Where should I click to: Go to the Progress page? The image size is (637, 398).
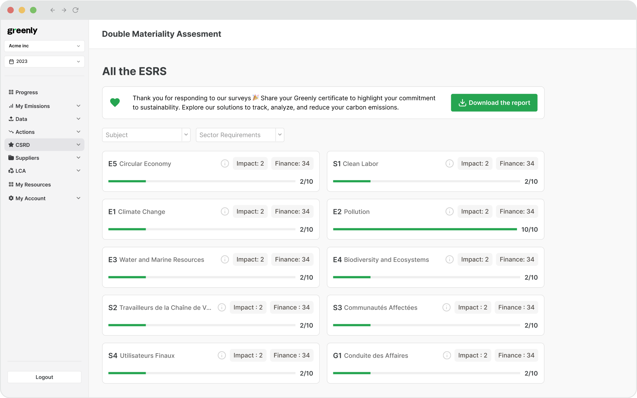[27, 92]
